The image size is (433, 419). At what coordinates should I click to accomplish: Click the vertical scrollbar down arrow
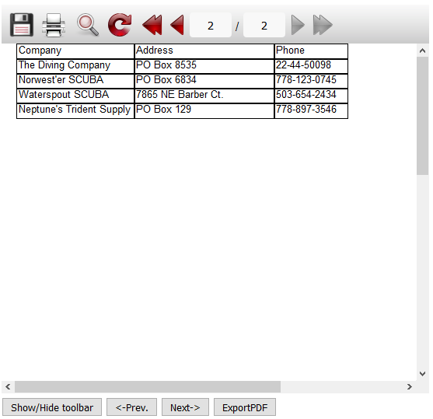[x=422, y=374]
